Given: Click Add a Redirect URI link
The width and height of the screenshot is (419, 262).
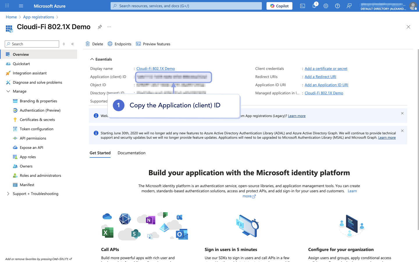Looking at the screenshot, I should coord(320,77).
